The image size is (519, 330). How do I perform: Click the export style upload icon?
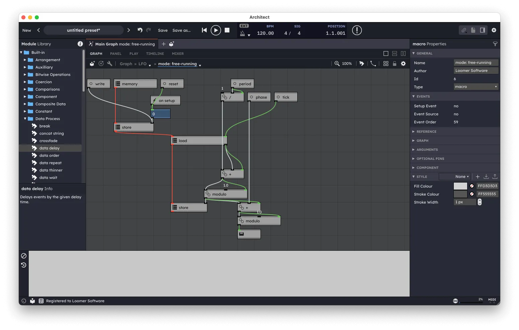tap(495, 177)
